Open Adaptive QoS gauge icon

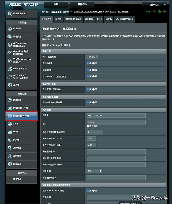(x=10, y=53)
